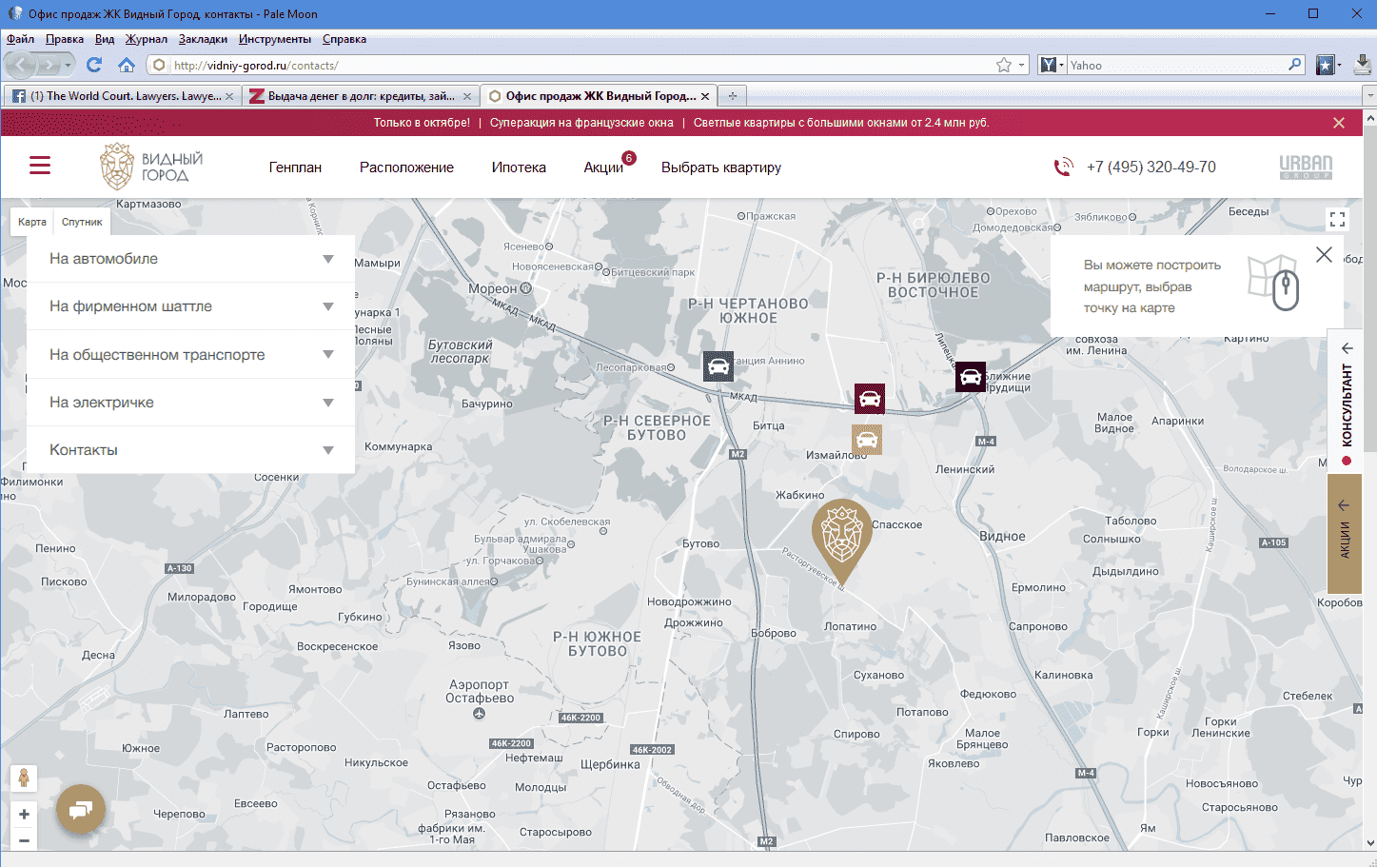Image resolution: width=1377 pixels, height=867 pixels.
Task: Click the Суперакция на французские окна promo
Action: [581, 123]
